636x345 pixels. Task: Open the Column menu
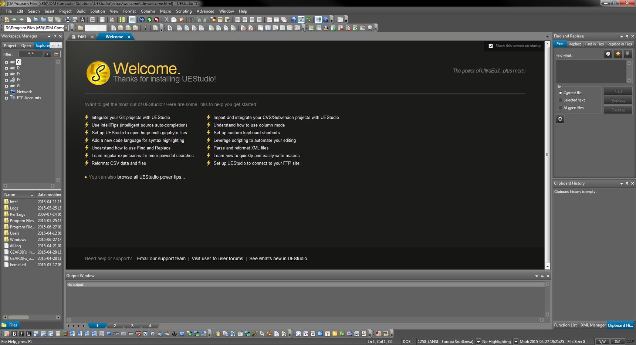148,11
